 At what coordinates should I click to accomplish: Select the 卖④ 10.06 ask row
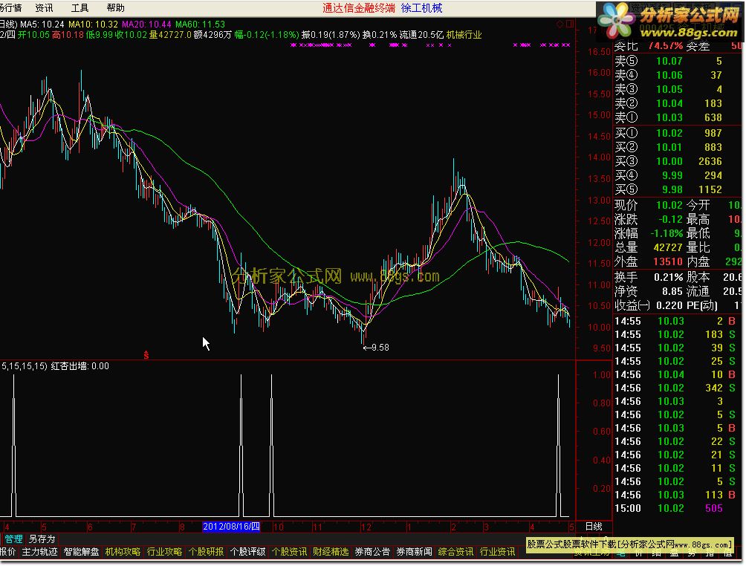pos(677,75)
